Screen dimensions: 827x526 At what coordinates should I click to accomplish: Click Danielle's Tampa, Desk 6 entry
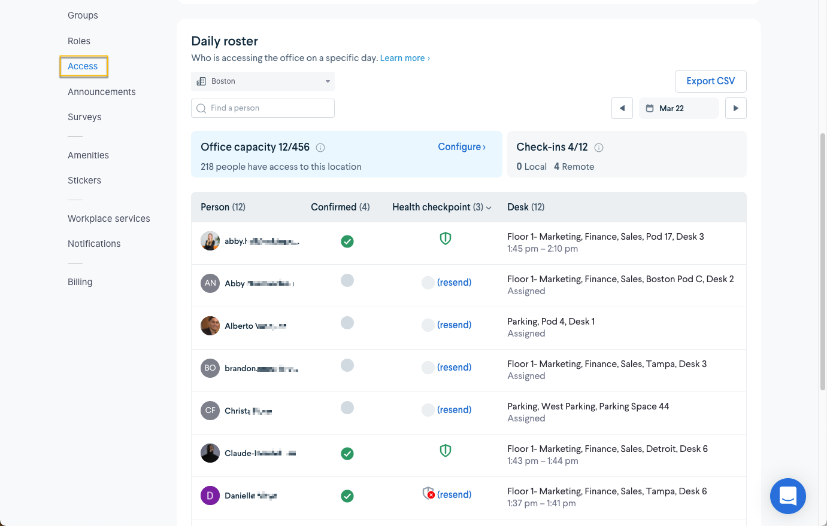(x=607, y=491)
